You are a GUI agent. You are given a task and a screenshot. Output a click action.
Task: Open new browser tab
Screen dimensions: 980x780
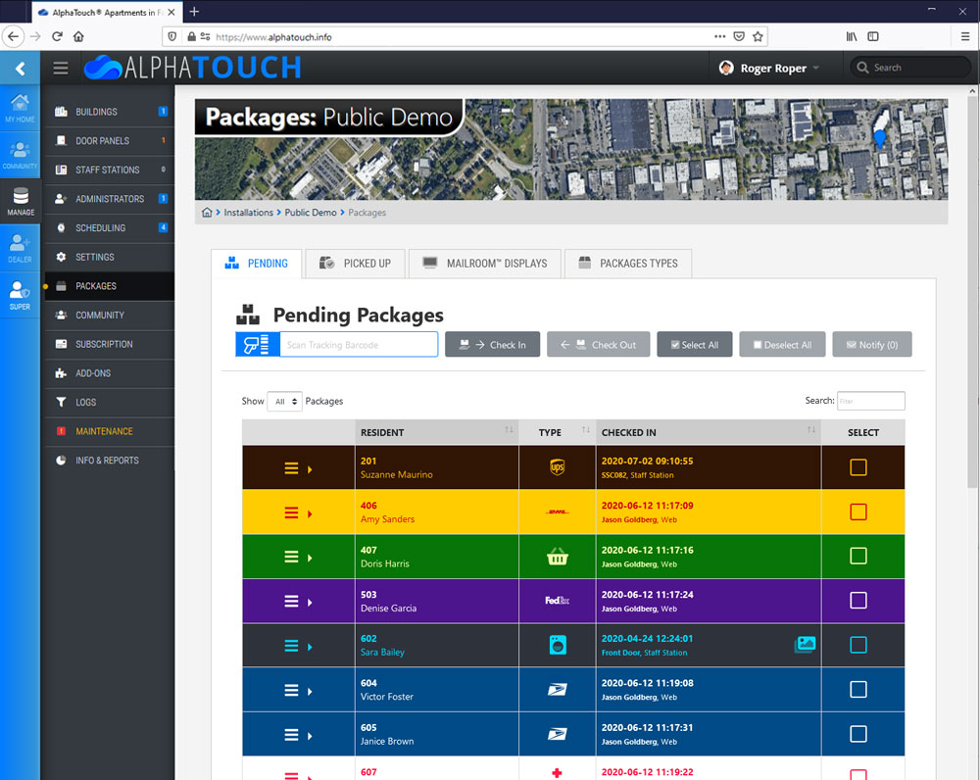tap(194, 11)
